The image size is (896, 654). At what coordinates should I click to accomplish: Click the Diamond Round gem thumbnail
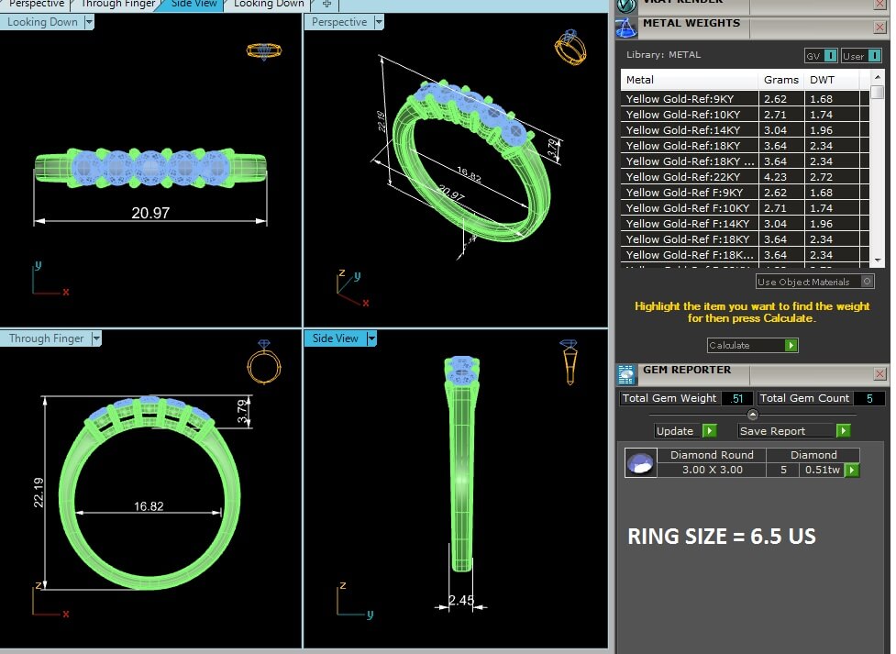[641, 463]
